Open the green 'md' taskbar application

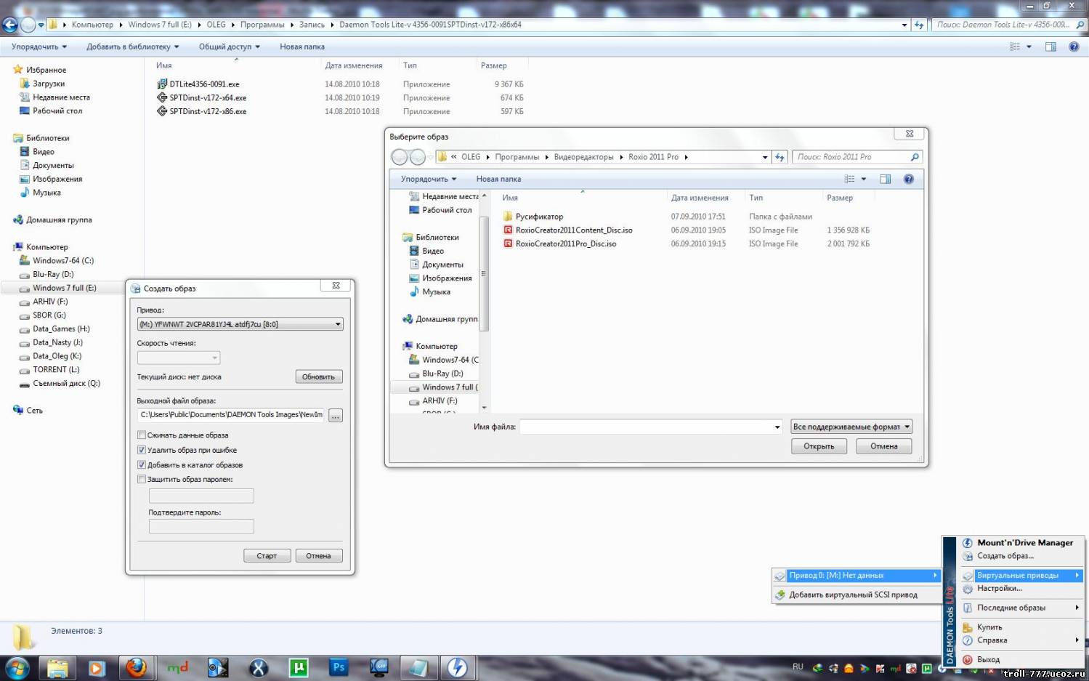(177, 667)
